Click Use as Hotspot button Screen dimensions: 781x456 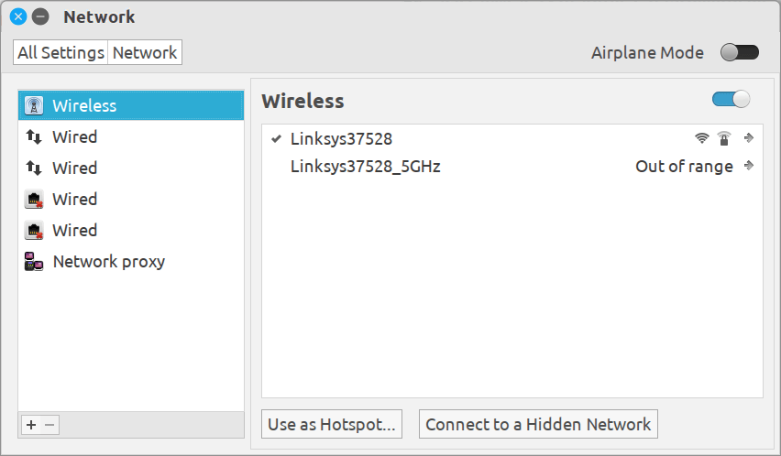[332, 424]
